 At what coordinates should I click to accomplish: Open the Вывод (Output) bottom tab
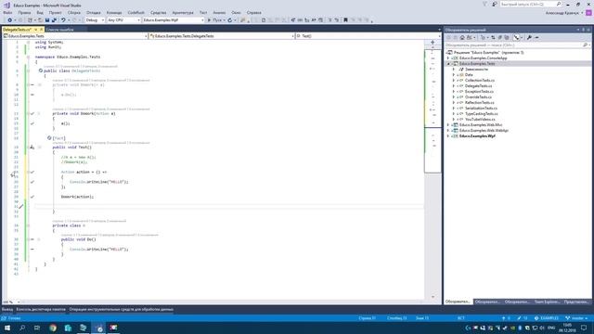coord(7,309)
